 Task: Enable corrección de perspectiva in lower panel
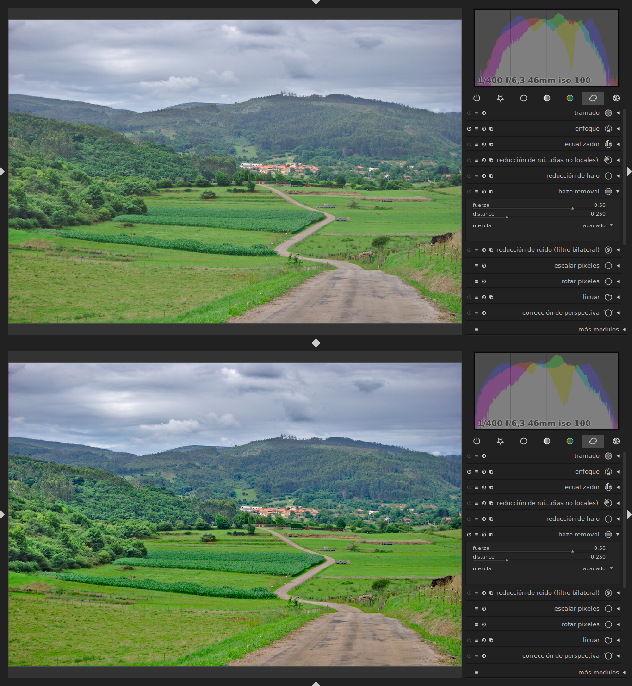469,656
